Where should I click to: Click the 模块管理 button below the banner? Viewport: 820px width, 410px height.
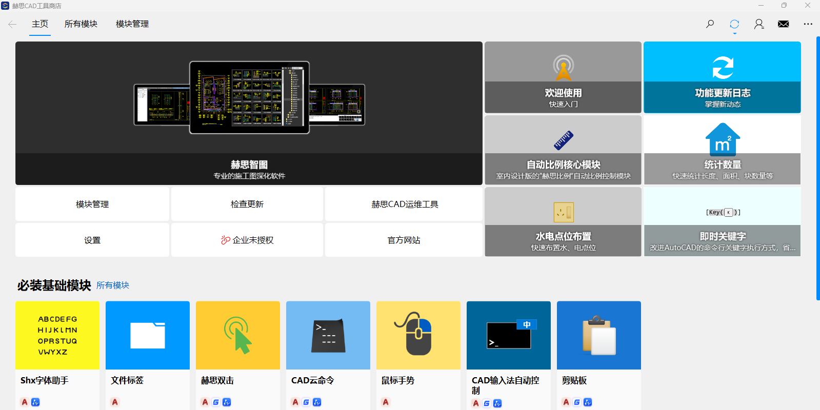point(92,204)
